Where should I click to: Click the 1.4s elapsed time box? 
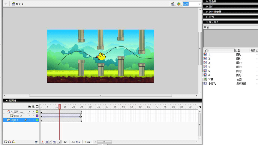pyautogui.click(x=87, y=142)
